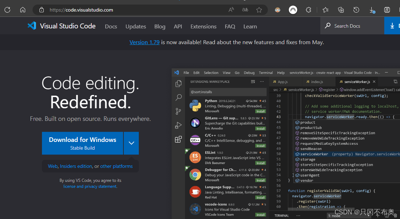Screen dimensions: 400x219
Task: Click the ESLint extension icon
Action: pos(195,157)
